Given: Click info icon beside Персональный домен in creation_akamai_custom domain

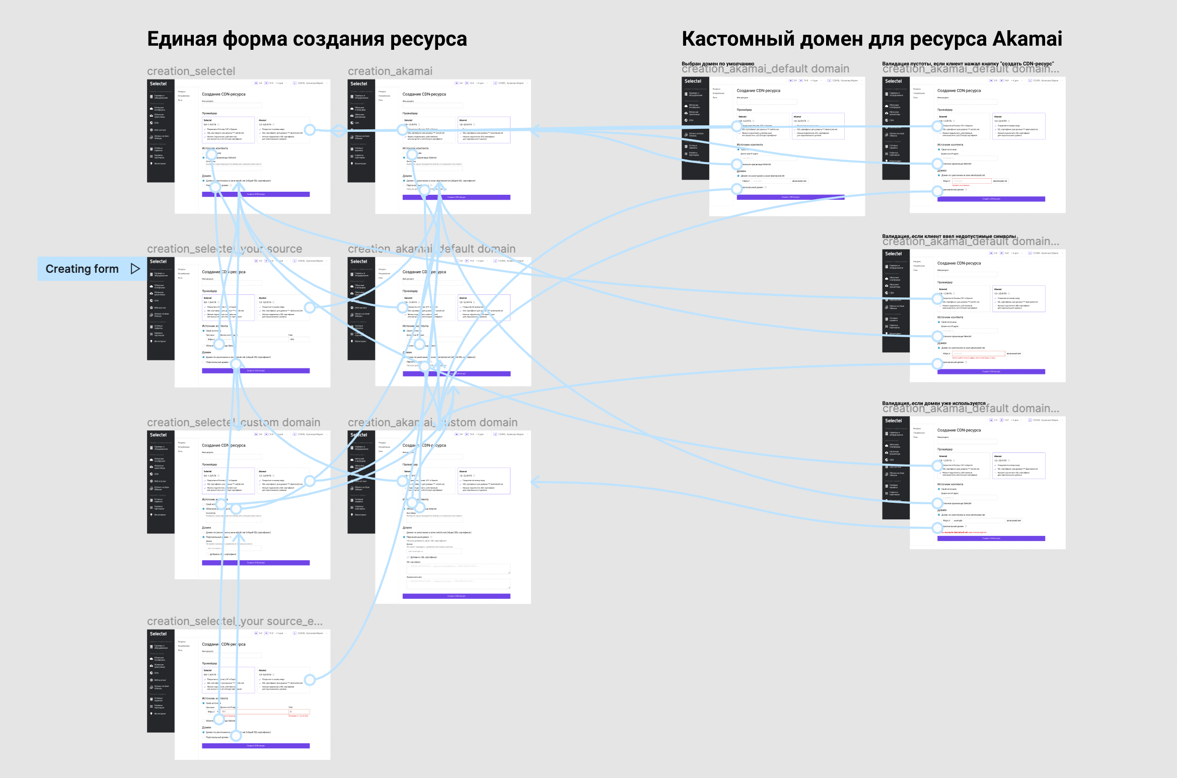Looking at the screenshot, I should click(x=431, y=537).
